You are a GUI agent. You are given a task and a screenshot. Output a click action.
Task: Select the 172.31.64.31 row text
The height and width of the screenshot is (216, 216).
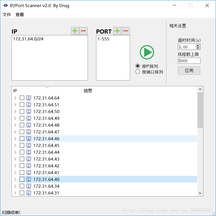[46, 193]
